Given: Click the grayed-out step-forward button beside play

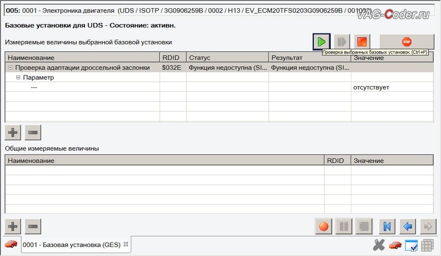Looking at the screenshot, I should point(342,42).
